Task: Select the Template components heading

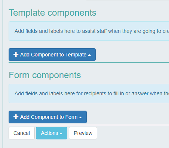Action: (52, 13)
